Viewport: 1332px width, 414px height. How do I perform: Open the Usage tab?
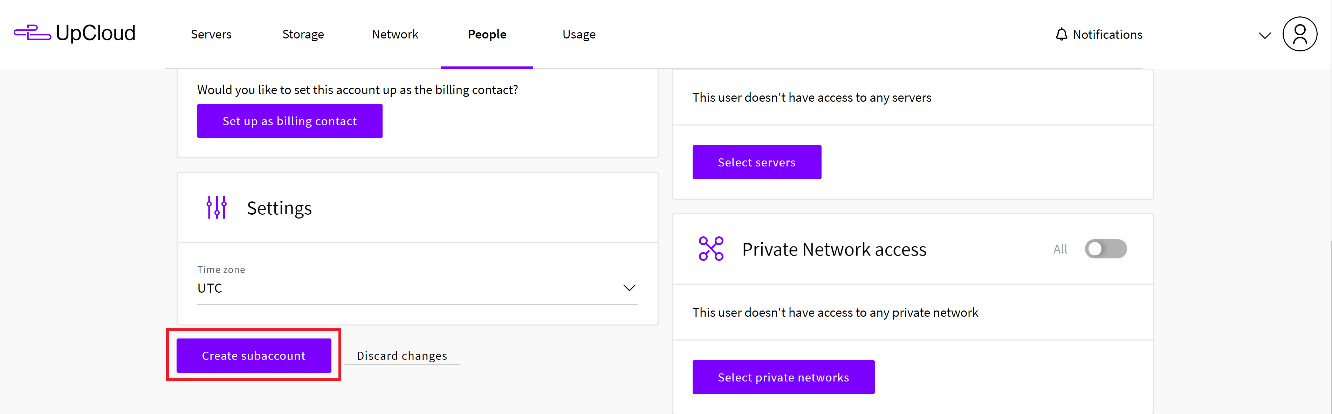pyautogui.click(x=579, y=34)
